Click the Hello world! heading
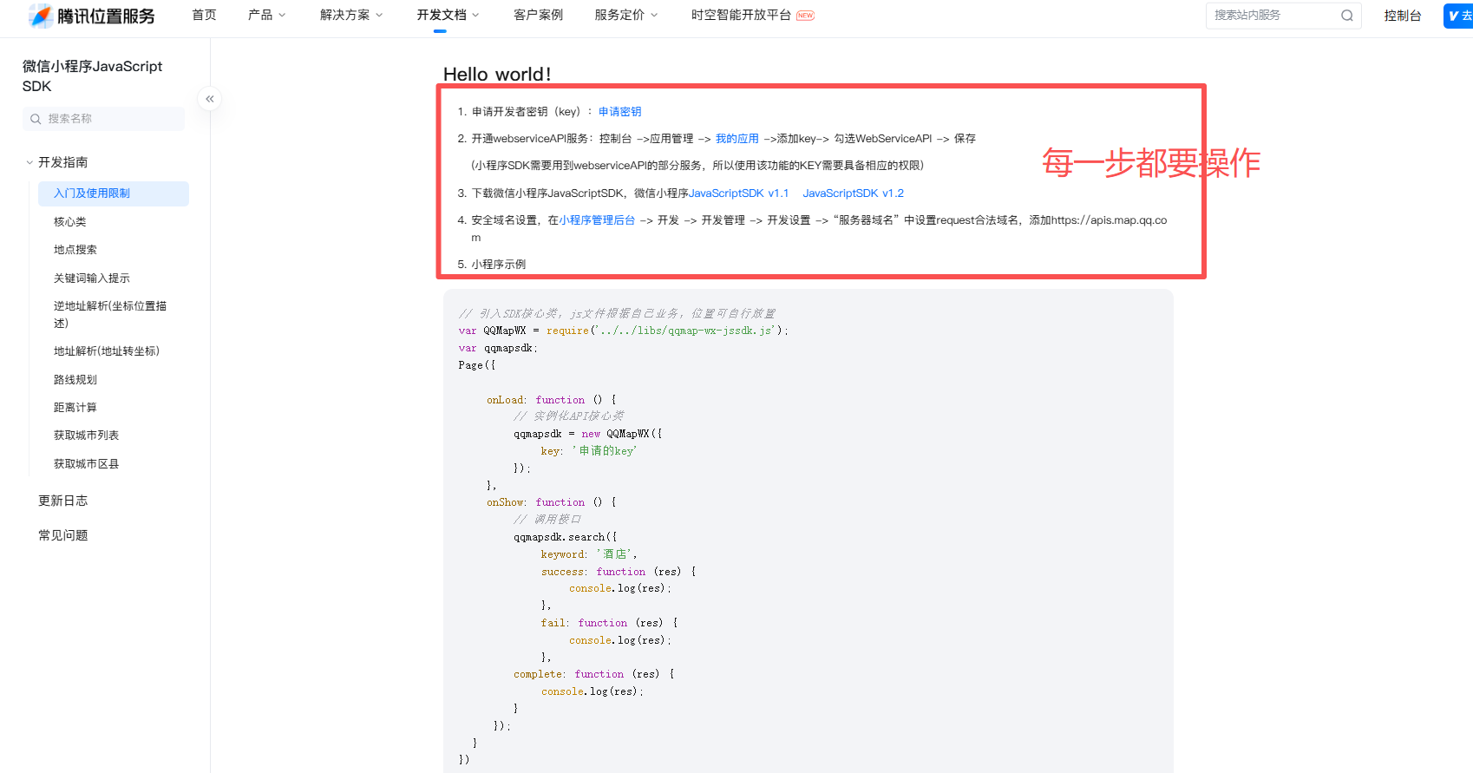This screenshot has height=773, width=1473. point(497,75)
